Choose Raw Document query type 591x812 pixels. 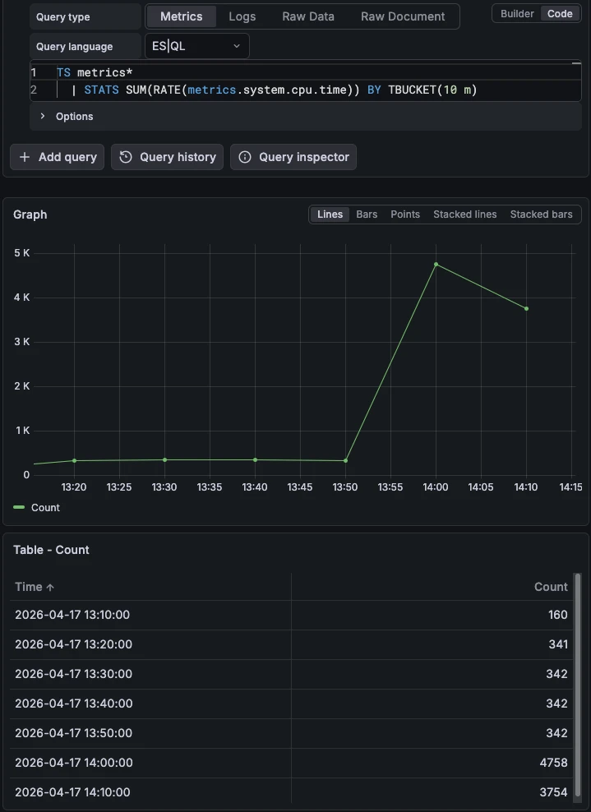tap(403, 16)
